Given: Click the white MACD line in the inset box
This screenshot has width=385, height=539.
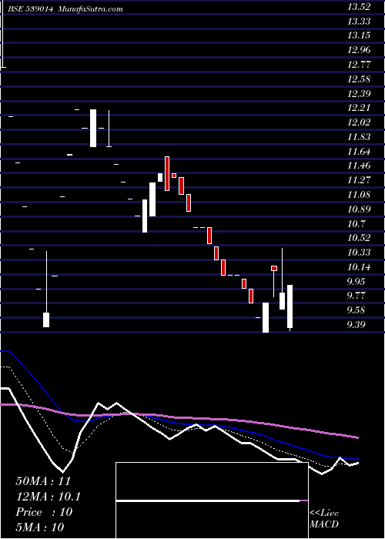Looking at the screenshot, I should 208,501.
